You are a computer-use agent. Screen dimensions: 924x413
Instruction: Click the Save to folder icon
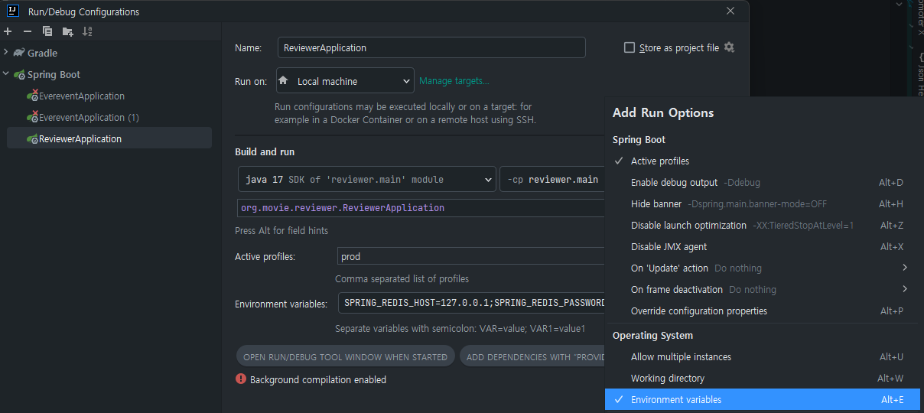pos(67,31)
